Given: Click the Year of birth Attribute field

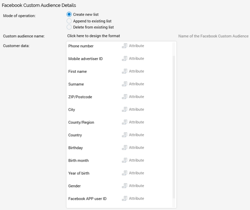Looking at the screenshot, I should pyautogui.click(x=136, y=173).
